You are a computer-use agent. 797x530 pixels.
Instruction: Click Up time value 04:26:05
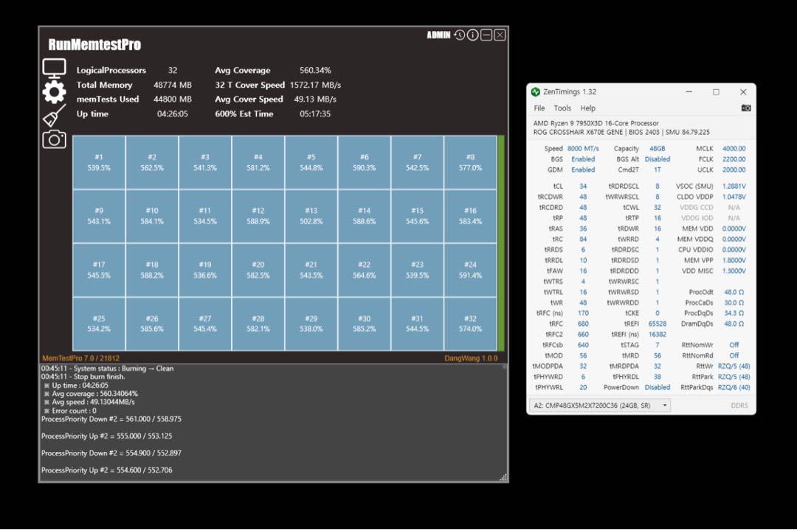click(172, 114)
